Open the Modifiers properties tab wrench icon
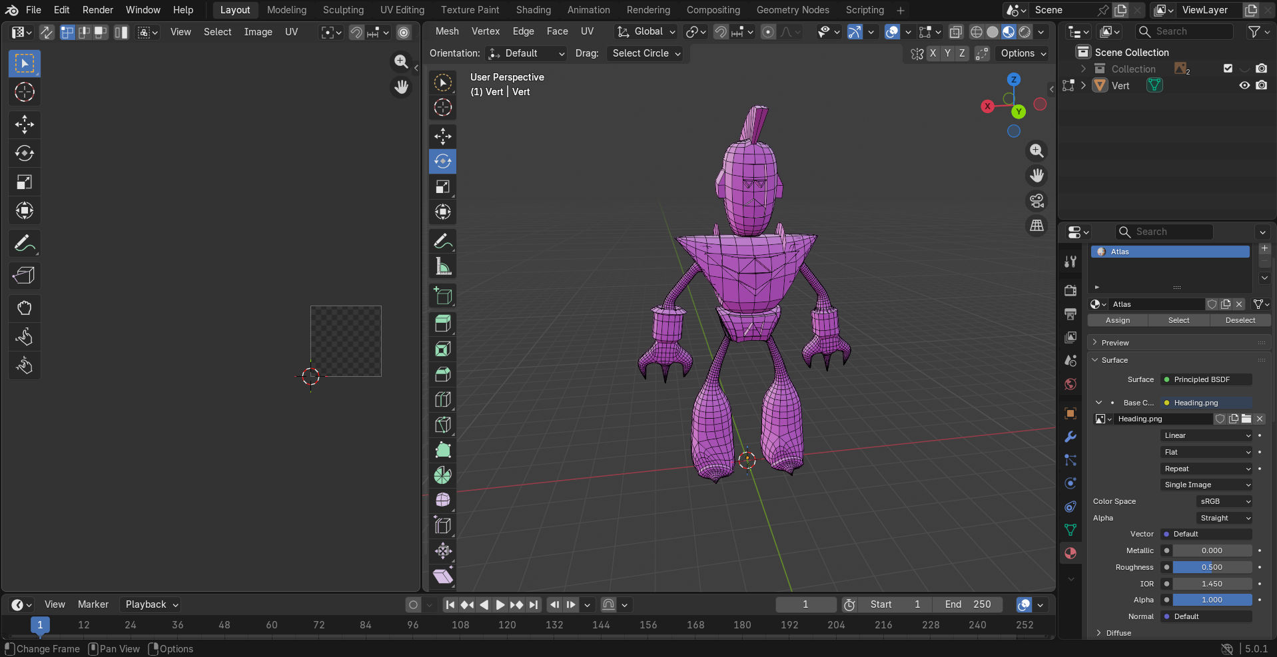The image size is (1277, 657). coord(1070,437)
